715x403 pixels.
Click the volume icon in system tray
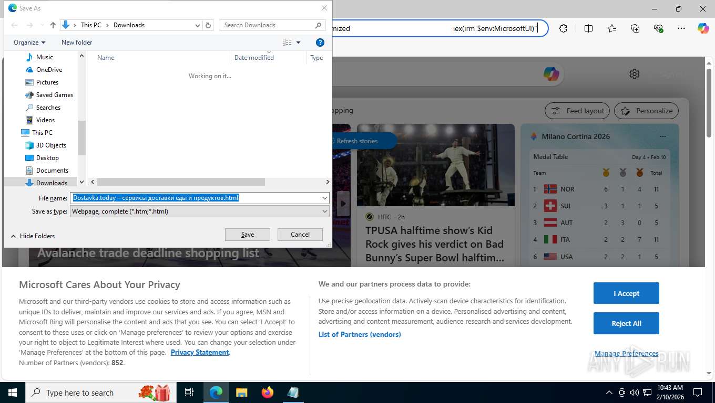[x=634, y=393]
